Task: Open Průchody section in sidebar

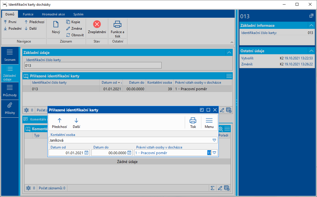Action: pos(10,91)
